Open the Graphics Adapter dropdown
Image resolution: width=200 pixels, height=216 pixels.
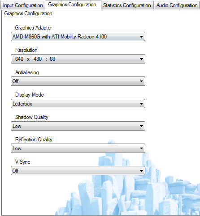[x=78, y=37]
